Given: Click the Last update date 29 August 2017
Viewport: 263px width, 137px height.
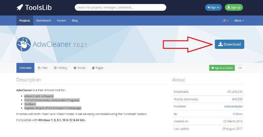Looking at the screenshot, I should point(232,128).
